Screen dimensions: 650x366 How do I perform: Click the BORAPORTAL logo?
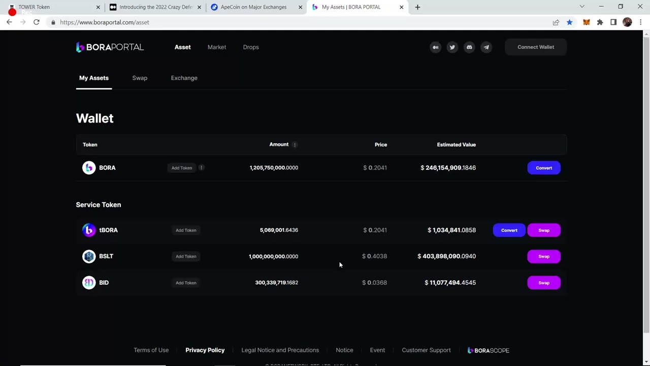point(110,47)
